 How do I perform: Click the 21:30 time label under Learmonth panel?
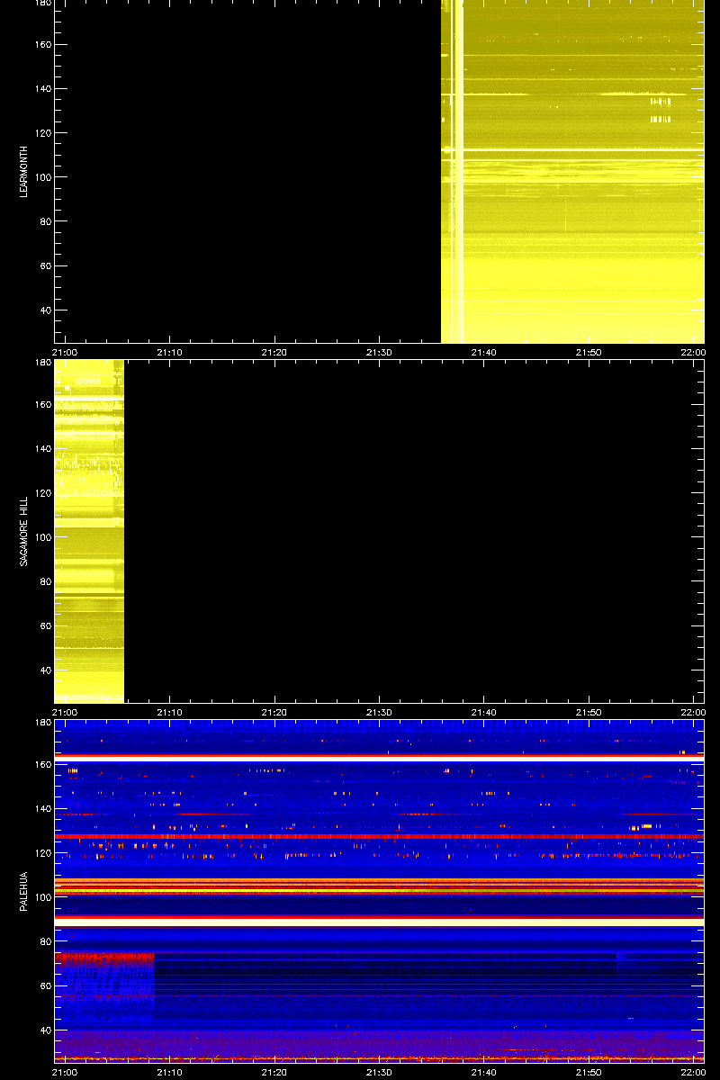[x=379, y=353]
